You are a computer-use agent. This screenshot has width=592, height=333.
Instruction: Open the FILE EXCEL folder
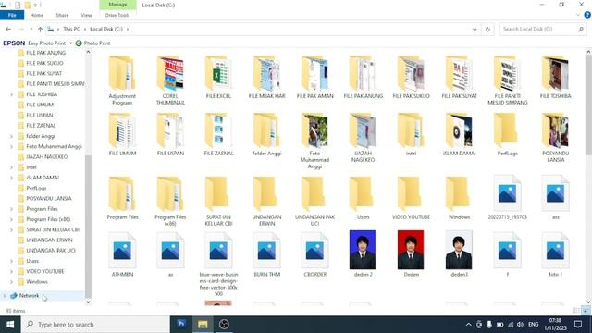click(218, 77)
